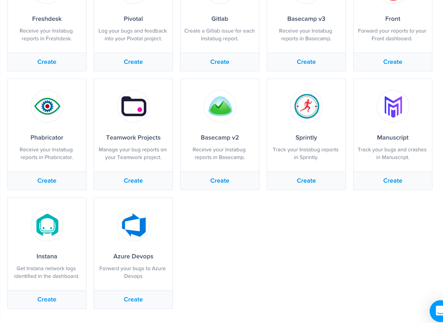This screenshot has width=443, height=323.
Task: Create a Freshdesk integration
Action: click(x=47, y=62)
